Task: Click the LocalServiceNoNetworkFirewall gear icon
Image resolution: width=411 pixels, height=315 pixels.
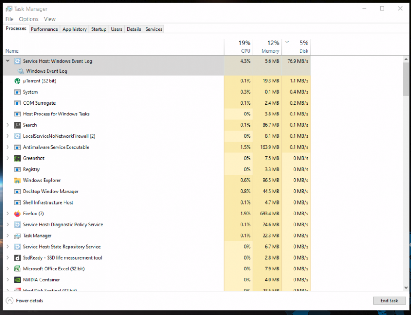Action: (17, 136)
